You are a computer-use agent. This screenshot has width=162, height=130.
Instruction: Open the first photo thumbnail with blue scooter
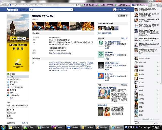[38, 26]
